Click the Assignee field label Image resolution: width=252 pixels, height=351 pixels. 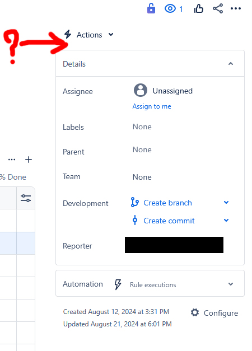(78, 92)
